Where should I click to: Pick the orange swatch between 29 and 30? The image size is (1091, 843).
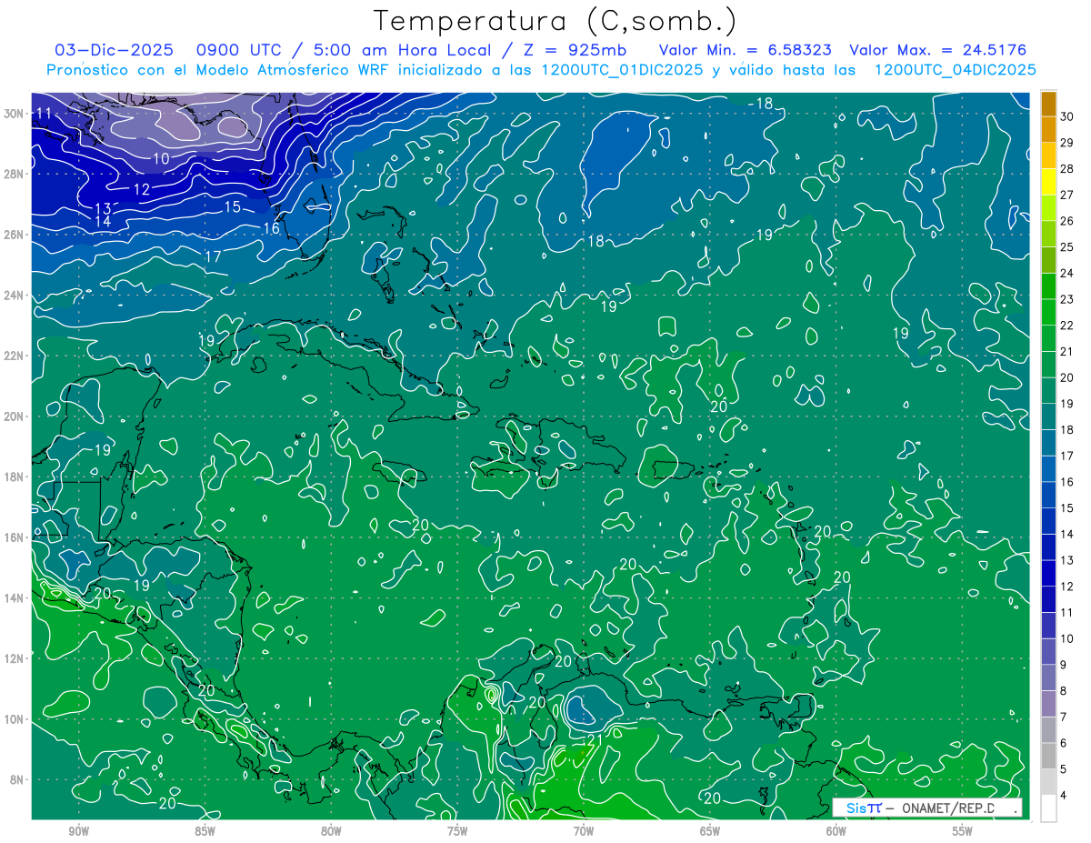point(1048,129)
